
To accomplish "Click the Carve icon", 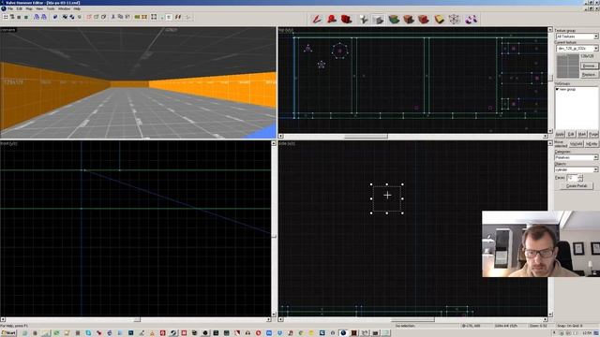I will tap(55, 17).
